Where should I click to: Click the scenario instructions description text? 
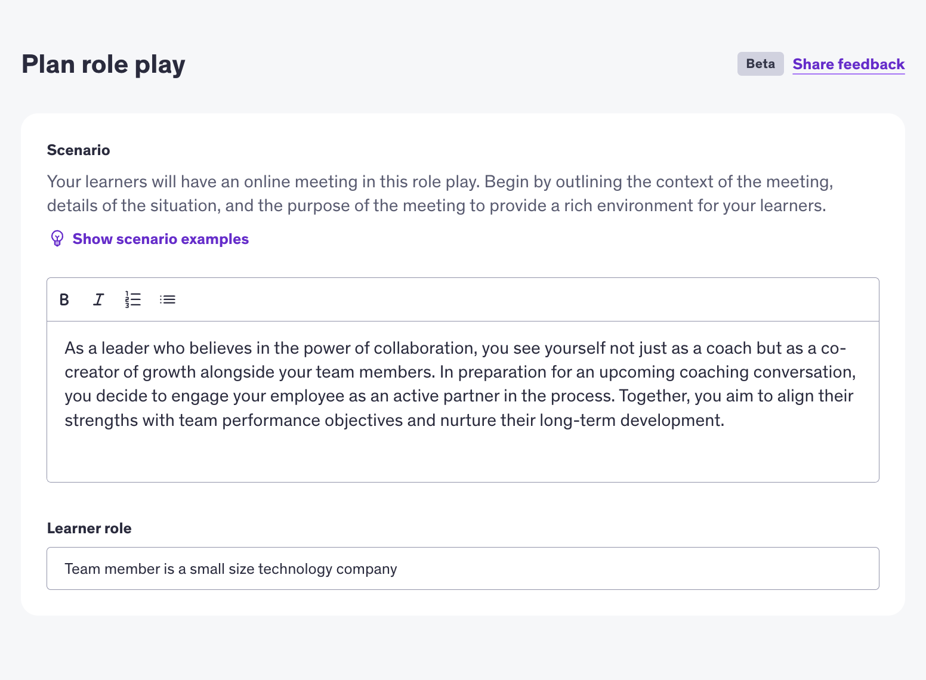coord(439,194)
